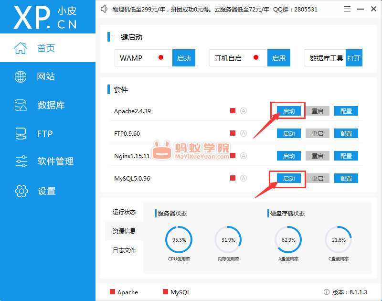The width and height of the screenshot is (382, 301).
Task: Click the CPU使用率 95.3% gauge
Action: pyautogui.click(x=179, y=239)
